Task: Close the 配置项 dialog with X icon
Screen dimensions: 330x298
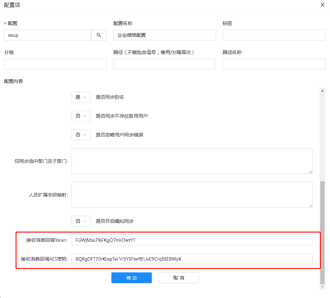Action: pyautogui.click(x=323, y=5)
